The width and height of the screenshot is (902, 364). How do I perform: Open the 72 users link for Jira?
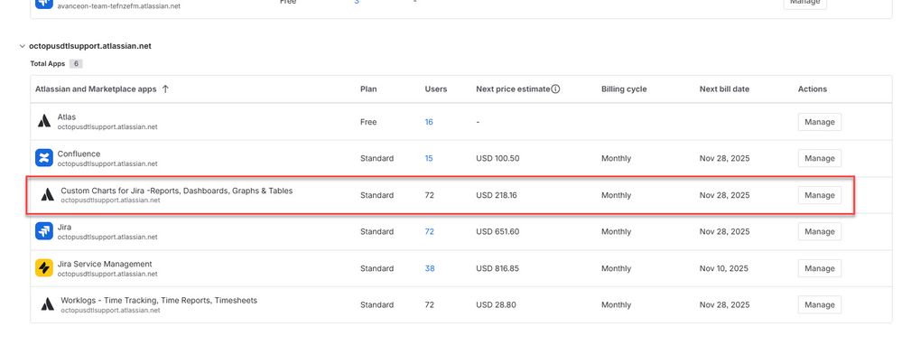click(x=429, y=232)
